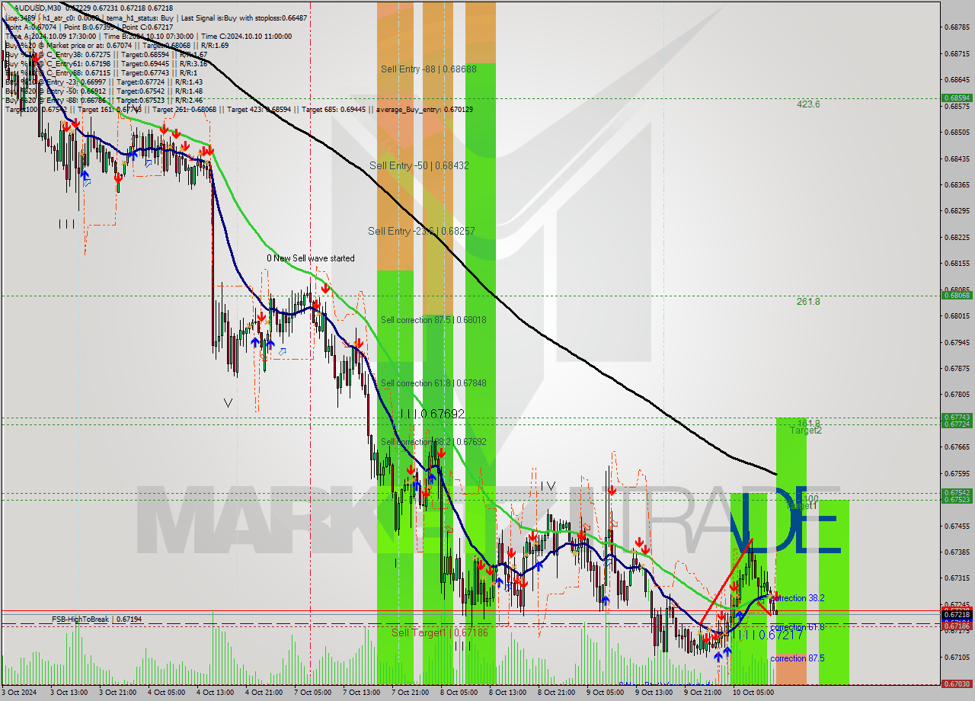This screenshot has width=975, height=701.
Task: Click the 261.8 Fibonacci level label
Action: 808,302
